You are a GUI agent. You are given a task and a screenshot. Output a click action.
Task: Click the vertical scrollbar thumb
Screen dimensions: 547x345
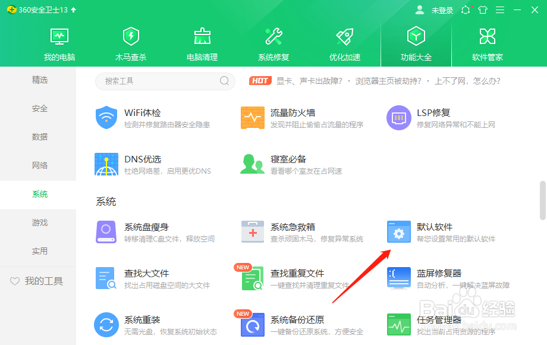point(542,200)
